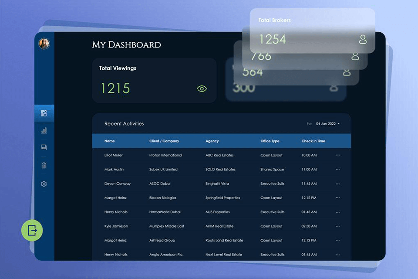Open the bar chart analytics sidebar icon
Viewport: 418px width, 279px height.
coord(44,130)
